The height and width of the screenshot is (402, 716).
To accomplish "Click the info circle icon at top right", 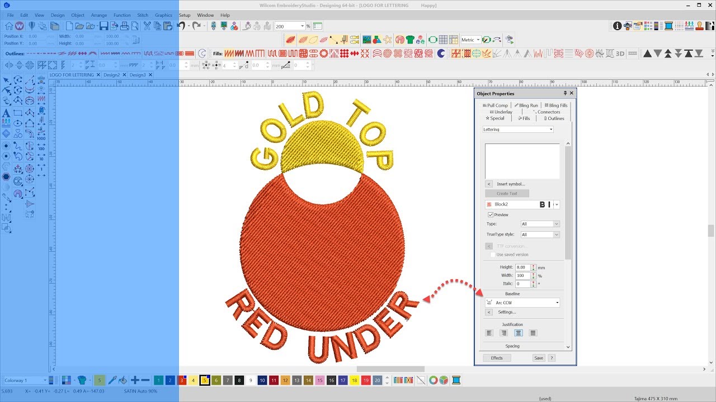I will [618, 26].
